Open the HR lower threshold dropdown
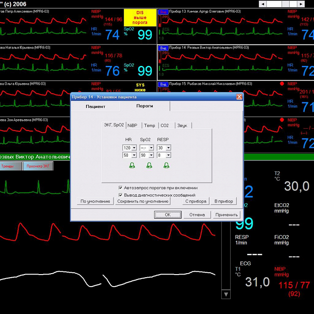This screenshot has height=314, width=314. tap(134, 155)
